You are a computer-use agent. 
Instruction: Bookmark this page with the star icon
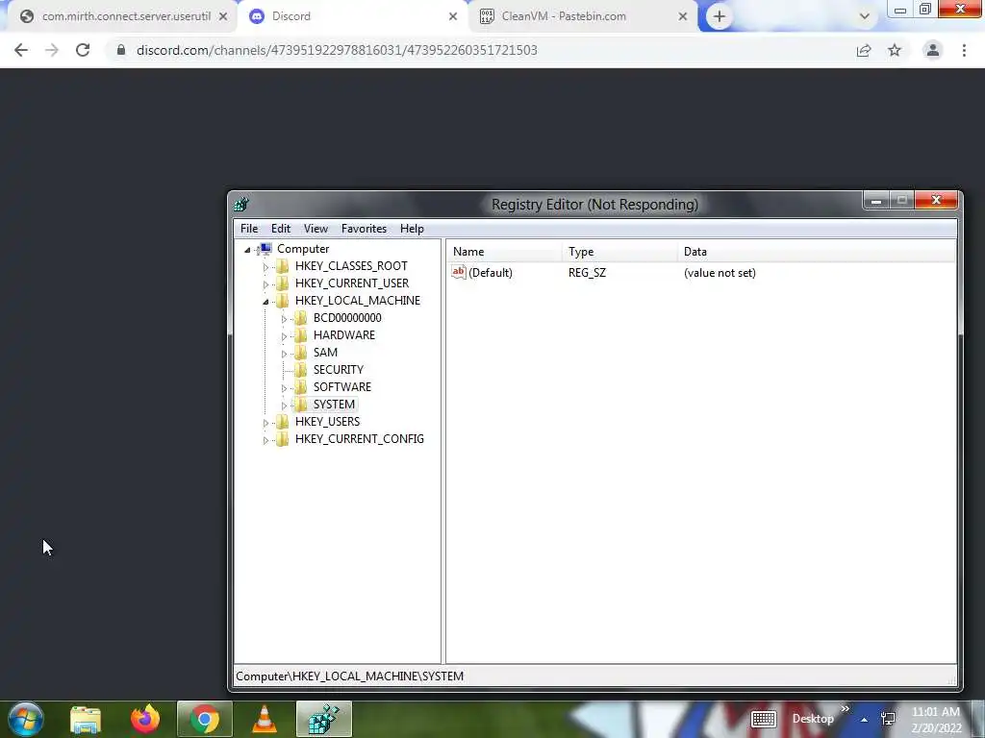pos(895,50)
